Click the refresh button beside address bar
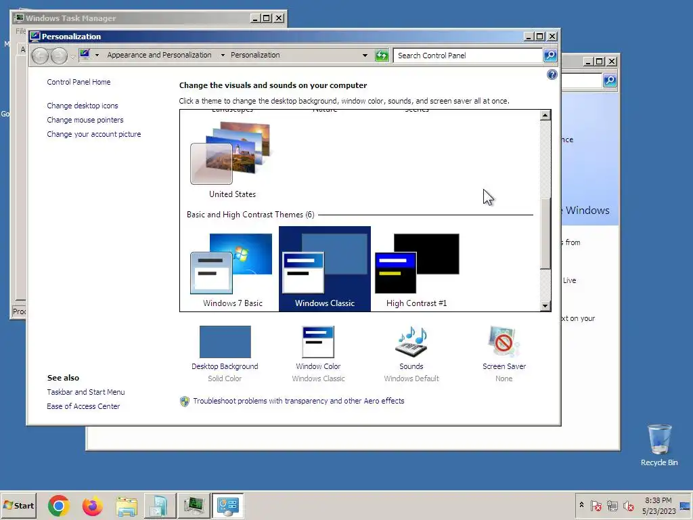The height and width of the screenshot is (520, 693). [x=382, y=56]
